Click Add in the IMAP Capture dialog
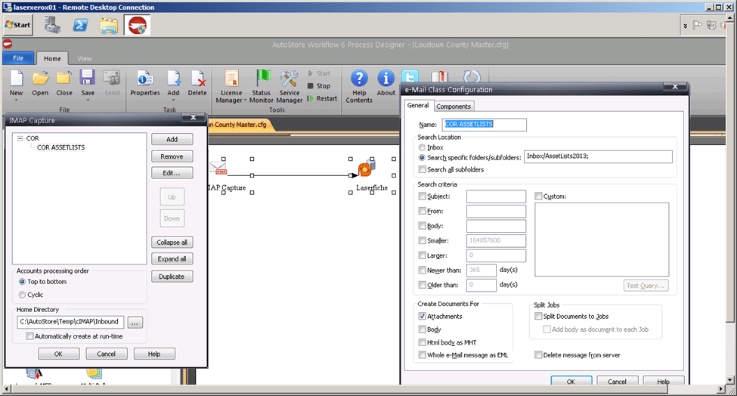 point(172,140)
